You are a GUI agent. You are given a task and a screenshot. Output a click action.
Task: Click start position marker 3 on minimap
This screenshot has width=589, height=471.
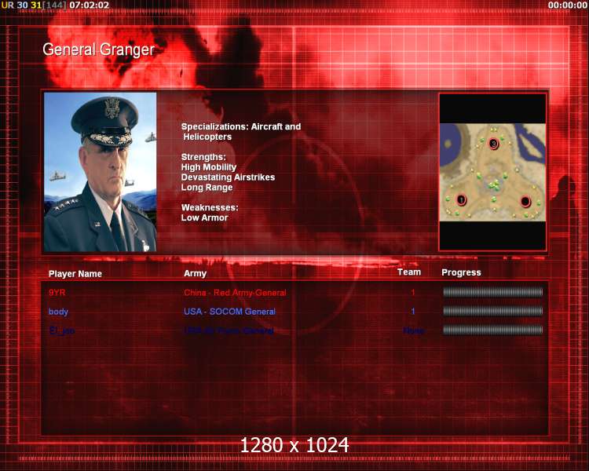pos(494,144)
